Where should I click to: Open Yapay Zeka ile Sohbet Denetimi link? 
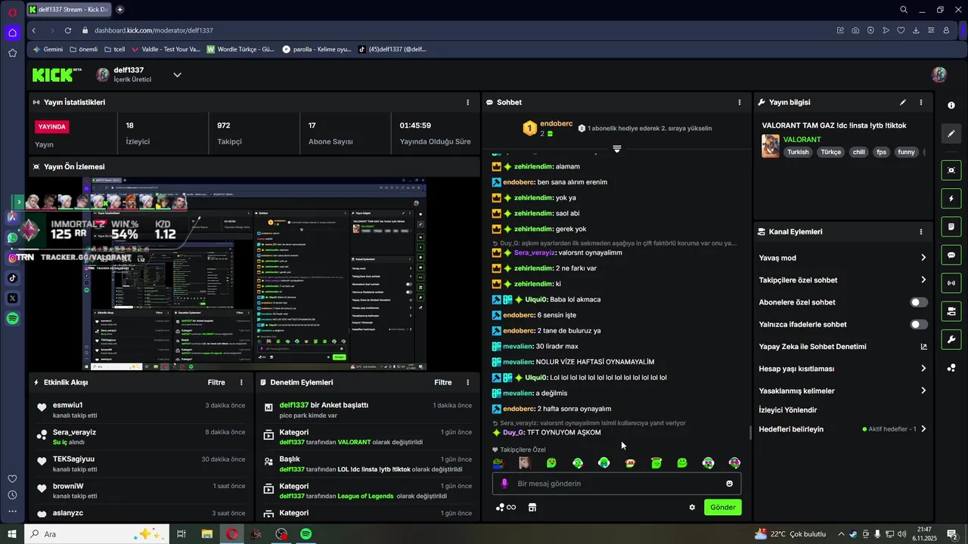(843, 347)
